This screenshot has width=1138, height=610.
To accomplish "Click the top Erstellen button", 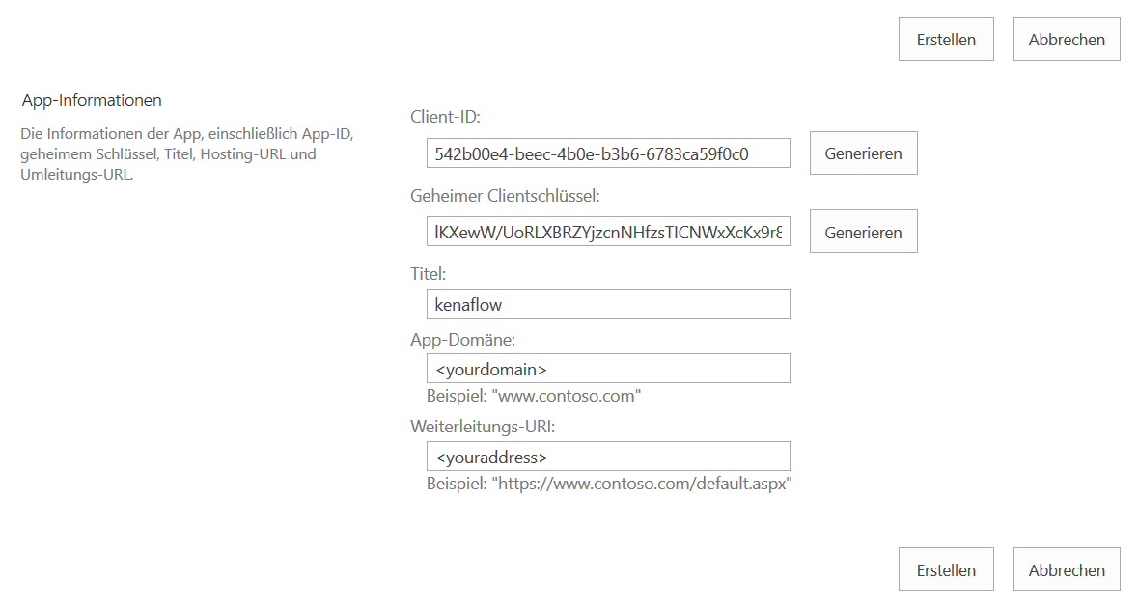I will point(946,40).
